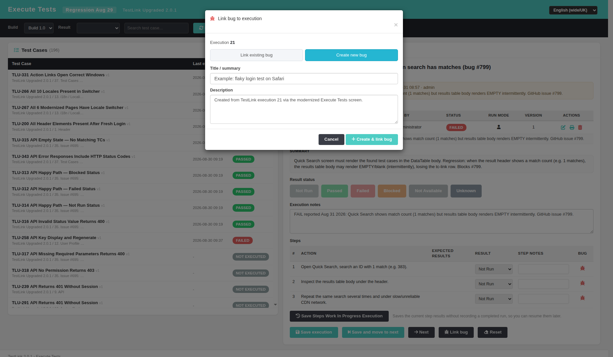
Task: Open step 2 result Not Run dropdown
Action: [494, 284]
